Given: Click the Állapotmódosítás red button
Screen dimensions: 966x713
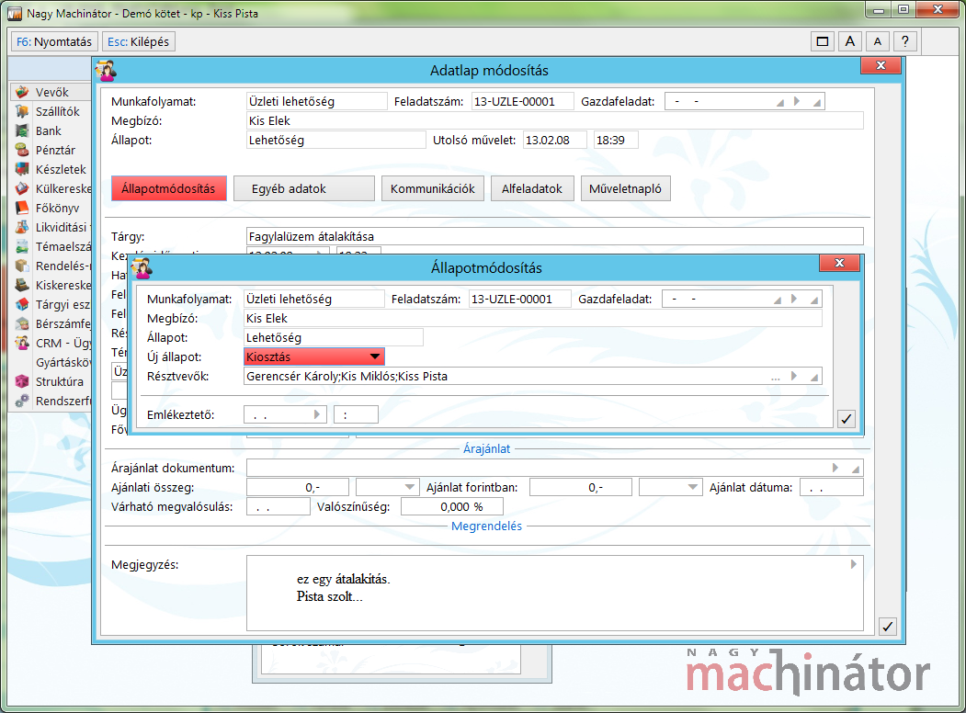Looking at the screenshot, I should (169, 188).
